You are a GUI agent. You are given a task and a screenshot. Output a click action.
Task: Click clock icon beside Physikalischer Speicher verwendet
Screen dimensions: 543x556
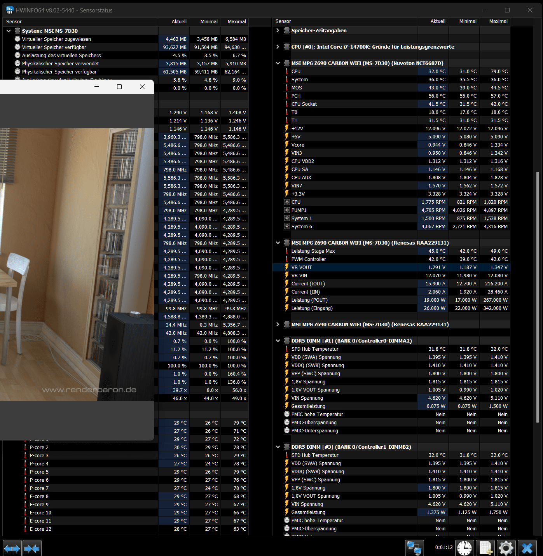[17, 63]
